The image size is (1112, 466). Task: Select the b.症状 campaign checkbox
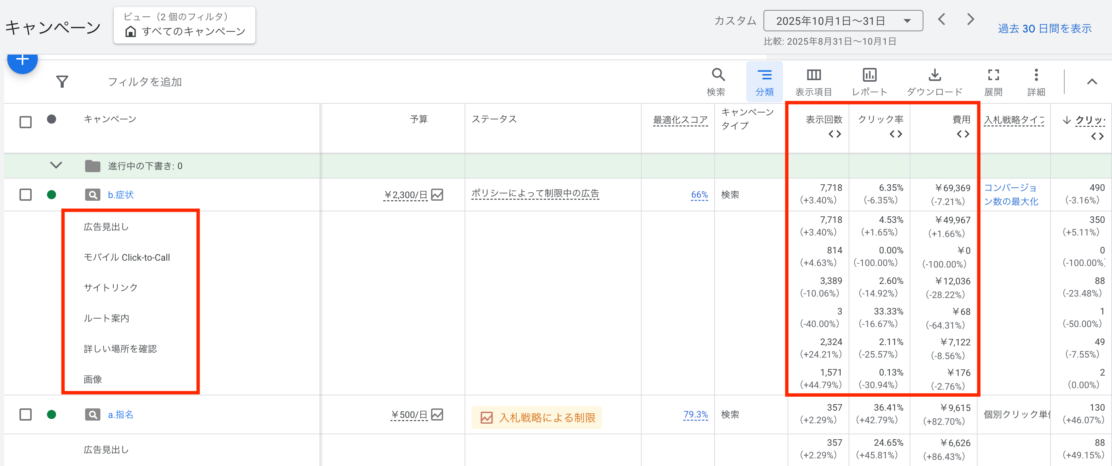[x=26, y=195]
